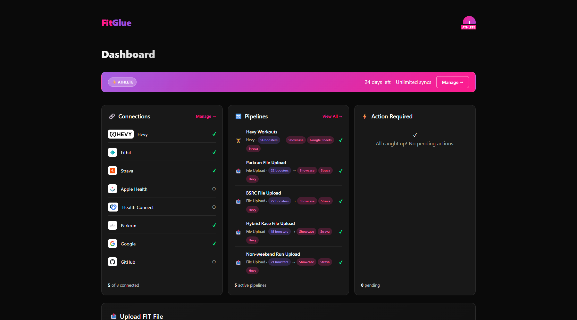Click the Manage button on the subscription banner
577x320 pixels.
click(452, 82)
